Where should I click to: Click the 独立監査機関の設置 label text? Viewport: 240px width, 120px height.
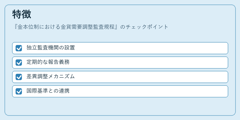pyautogui.click(x=51, y=48)
